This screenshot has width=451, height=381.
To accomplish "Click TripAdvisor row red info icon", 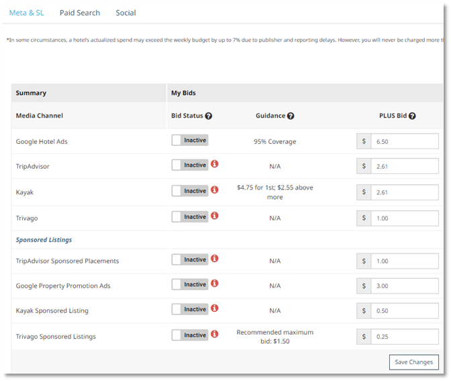I will [x=215, y=164].
